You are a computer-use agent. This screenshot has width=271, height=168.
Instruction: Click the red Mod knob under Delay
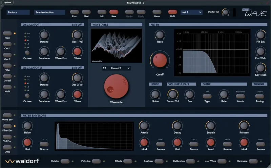point(27,142)
